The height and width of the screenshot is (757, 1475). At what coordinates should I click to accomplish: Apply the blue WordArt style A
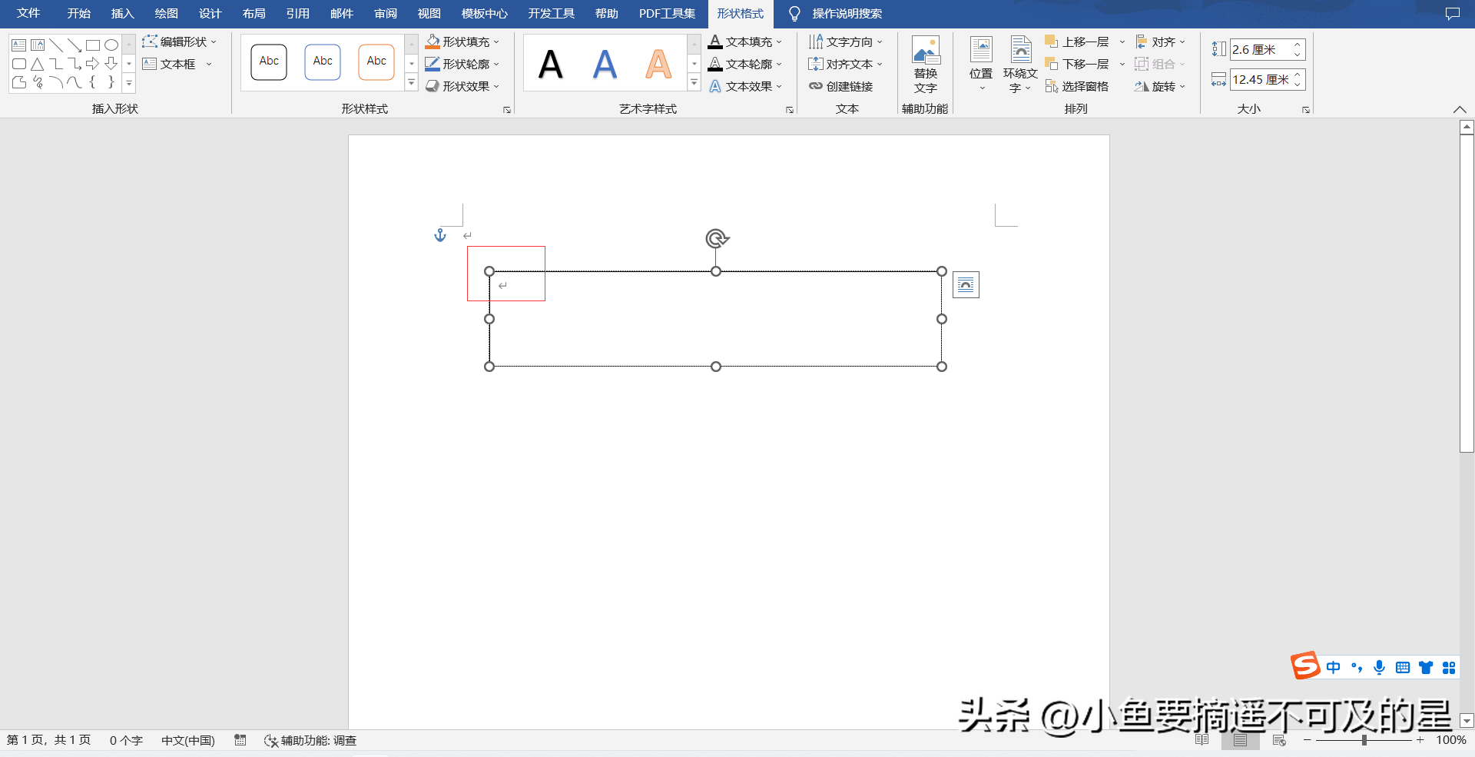pos(605,64)
